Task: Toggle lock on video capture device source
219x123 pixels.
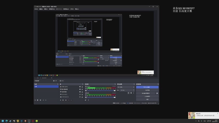Action: point(82,97)
